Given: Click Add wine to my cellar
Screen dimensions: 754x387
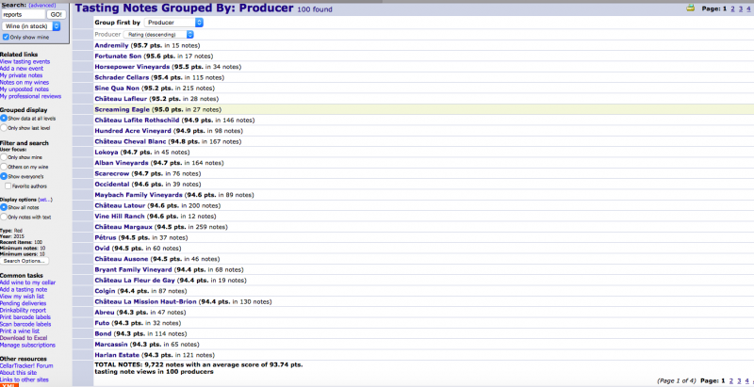Looking at the screenshot, I should click(x=28, y=282).
